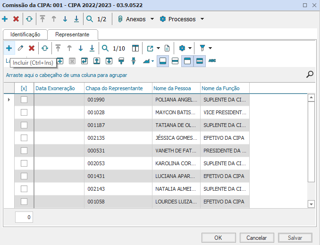The image size is (320, 245).
Task: Click the Salvar button
Action: (295, 238)
